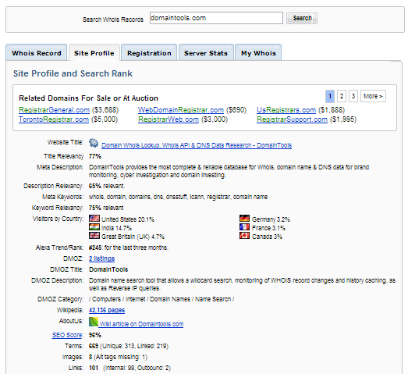
Task: Click the text 'Great Britain (UK) 4.7%'
Action: (133, 237)
